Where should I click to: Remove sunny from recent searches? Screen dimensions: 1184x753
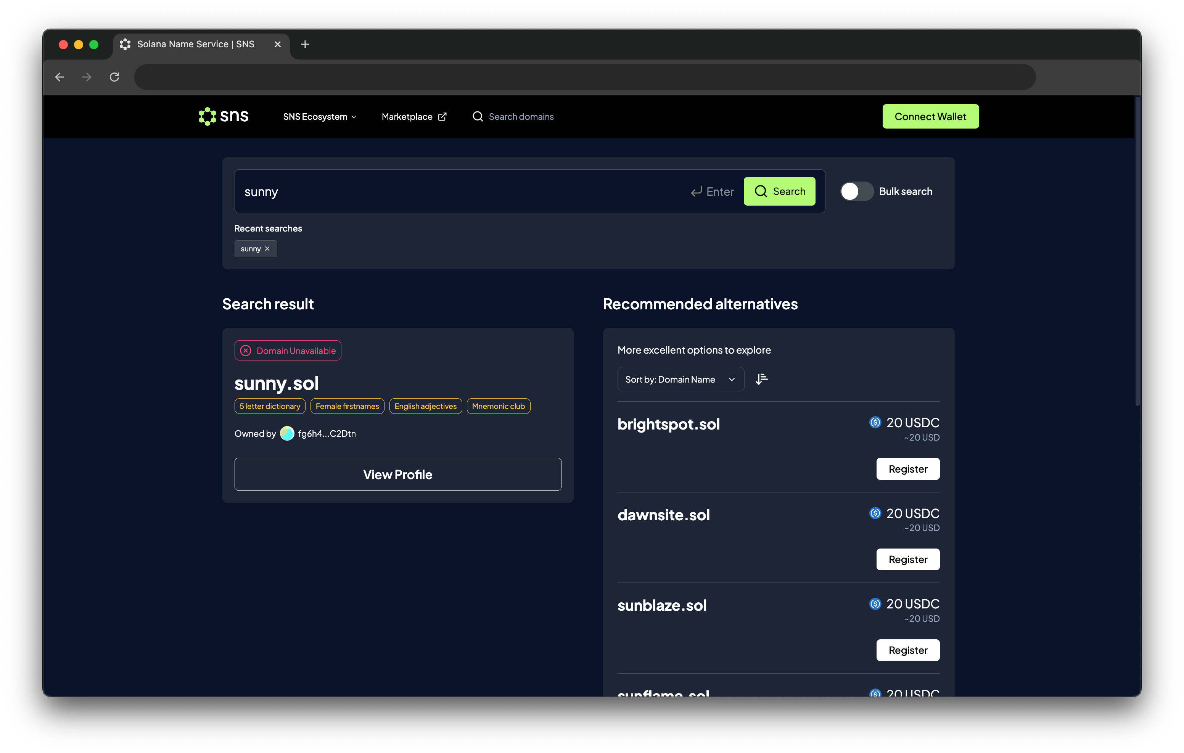click(267, 249)
